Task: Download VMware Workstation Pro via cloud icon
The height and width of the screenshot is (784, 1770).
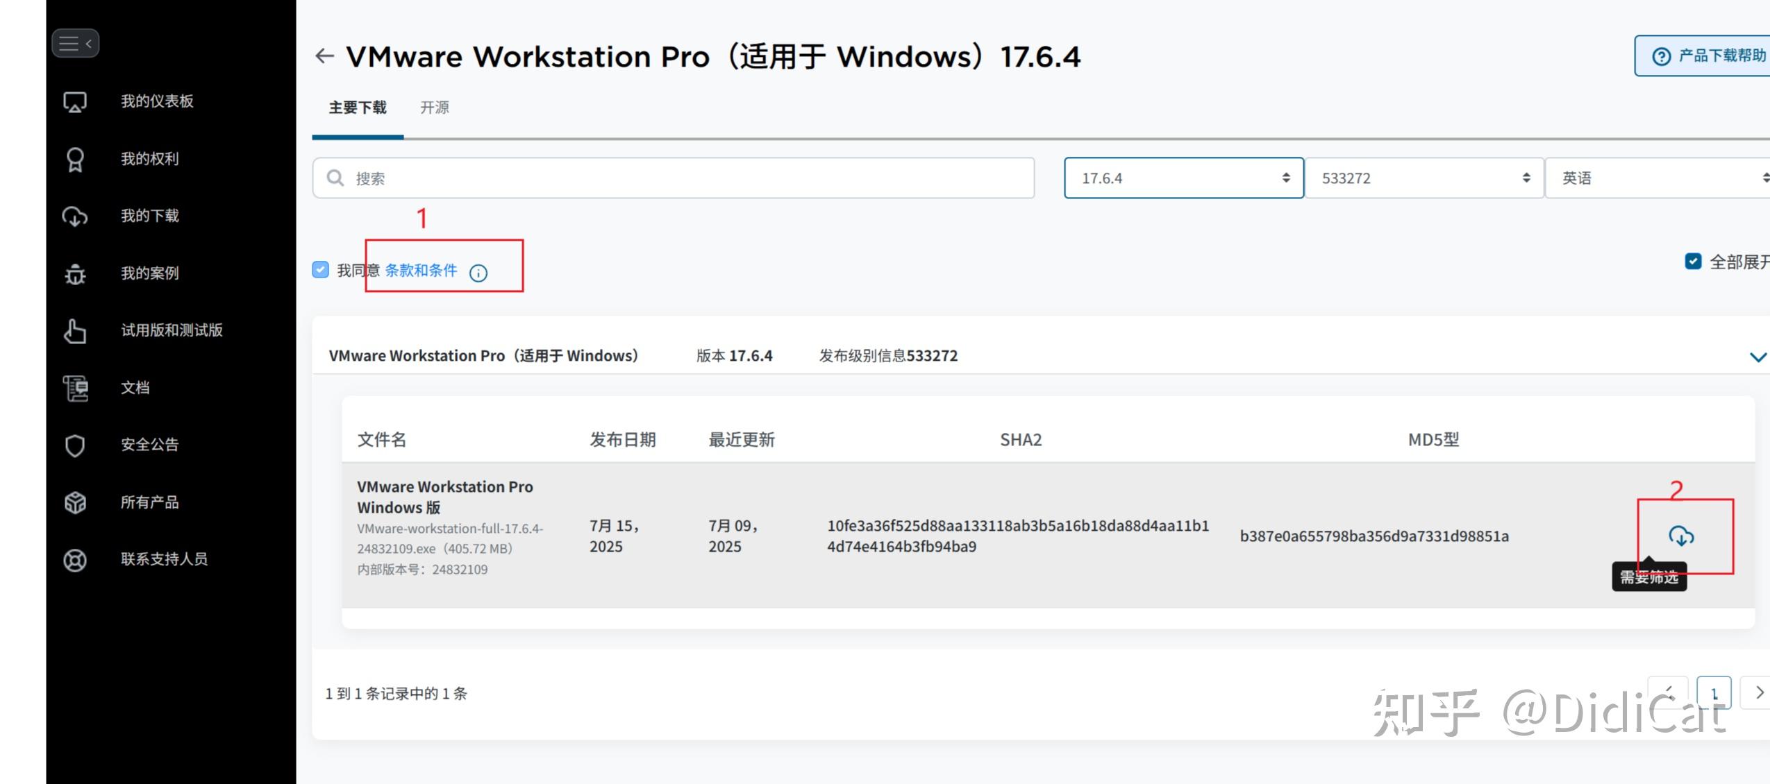Action: 1681,536
